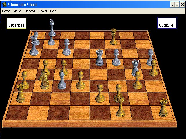Open the Move menu

click(x=17, y=11)
